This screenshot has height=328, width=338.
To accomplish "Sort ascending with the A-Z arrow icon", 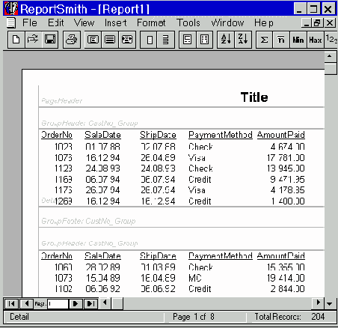I will [226, 40].
